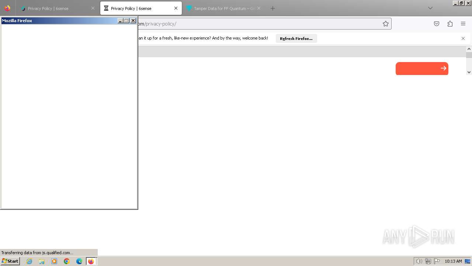Close the Mozilla Firefox popup window
Image resolution: width=472 pixels, height=266 pixels.
[x=133, y=21]
